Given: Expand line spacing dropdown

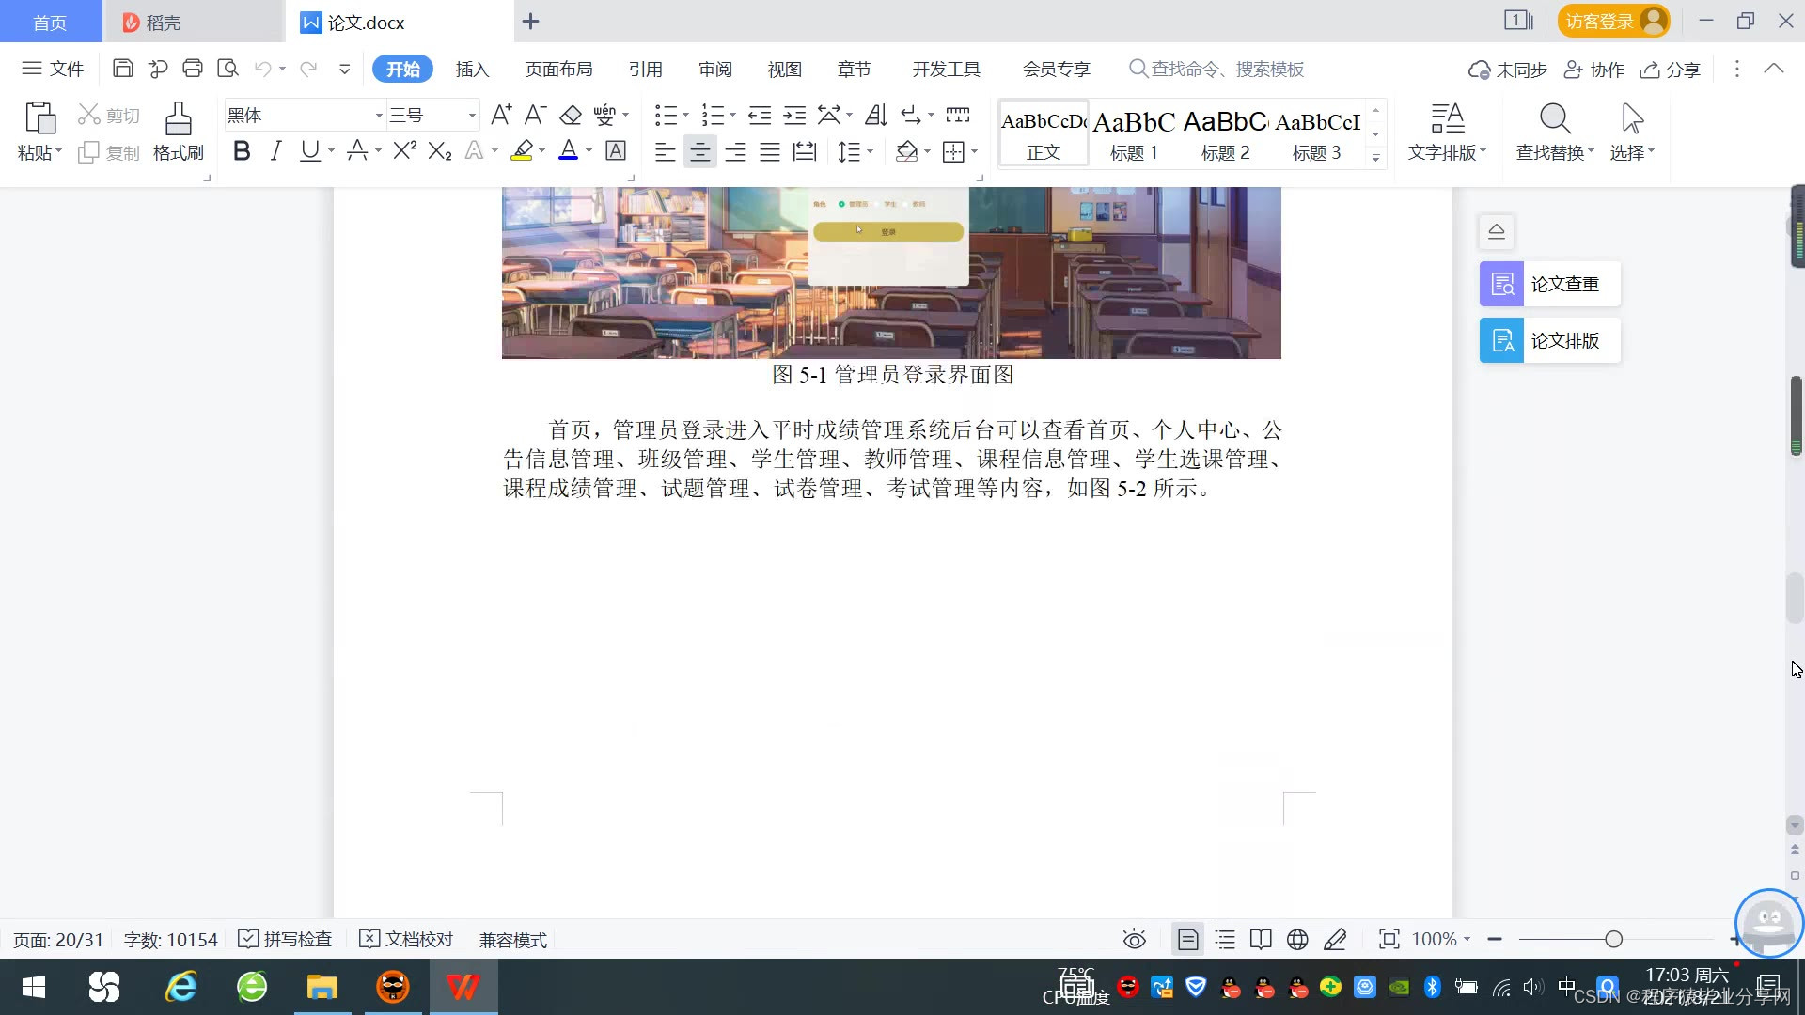Looking at the screenshot, I should coord(871,151).
